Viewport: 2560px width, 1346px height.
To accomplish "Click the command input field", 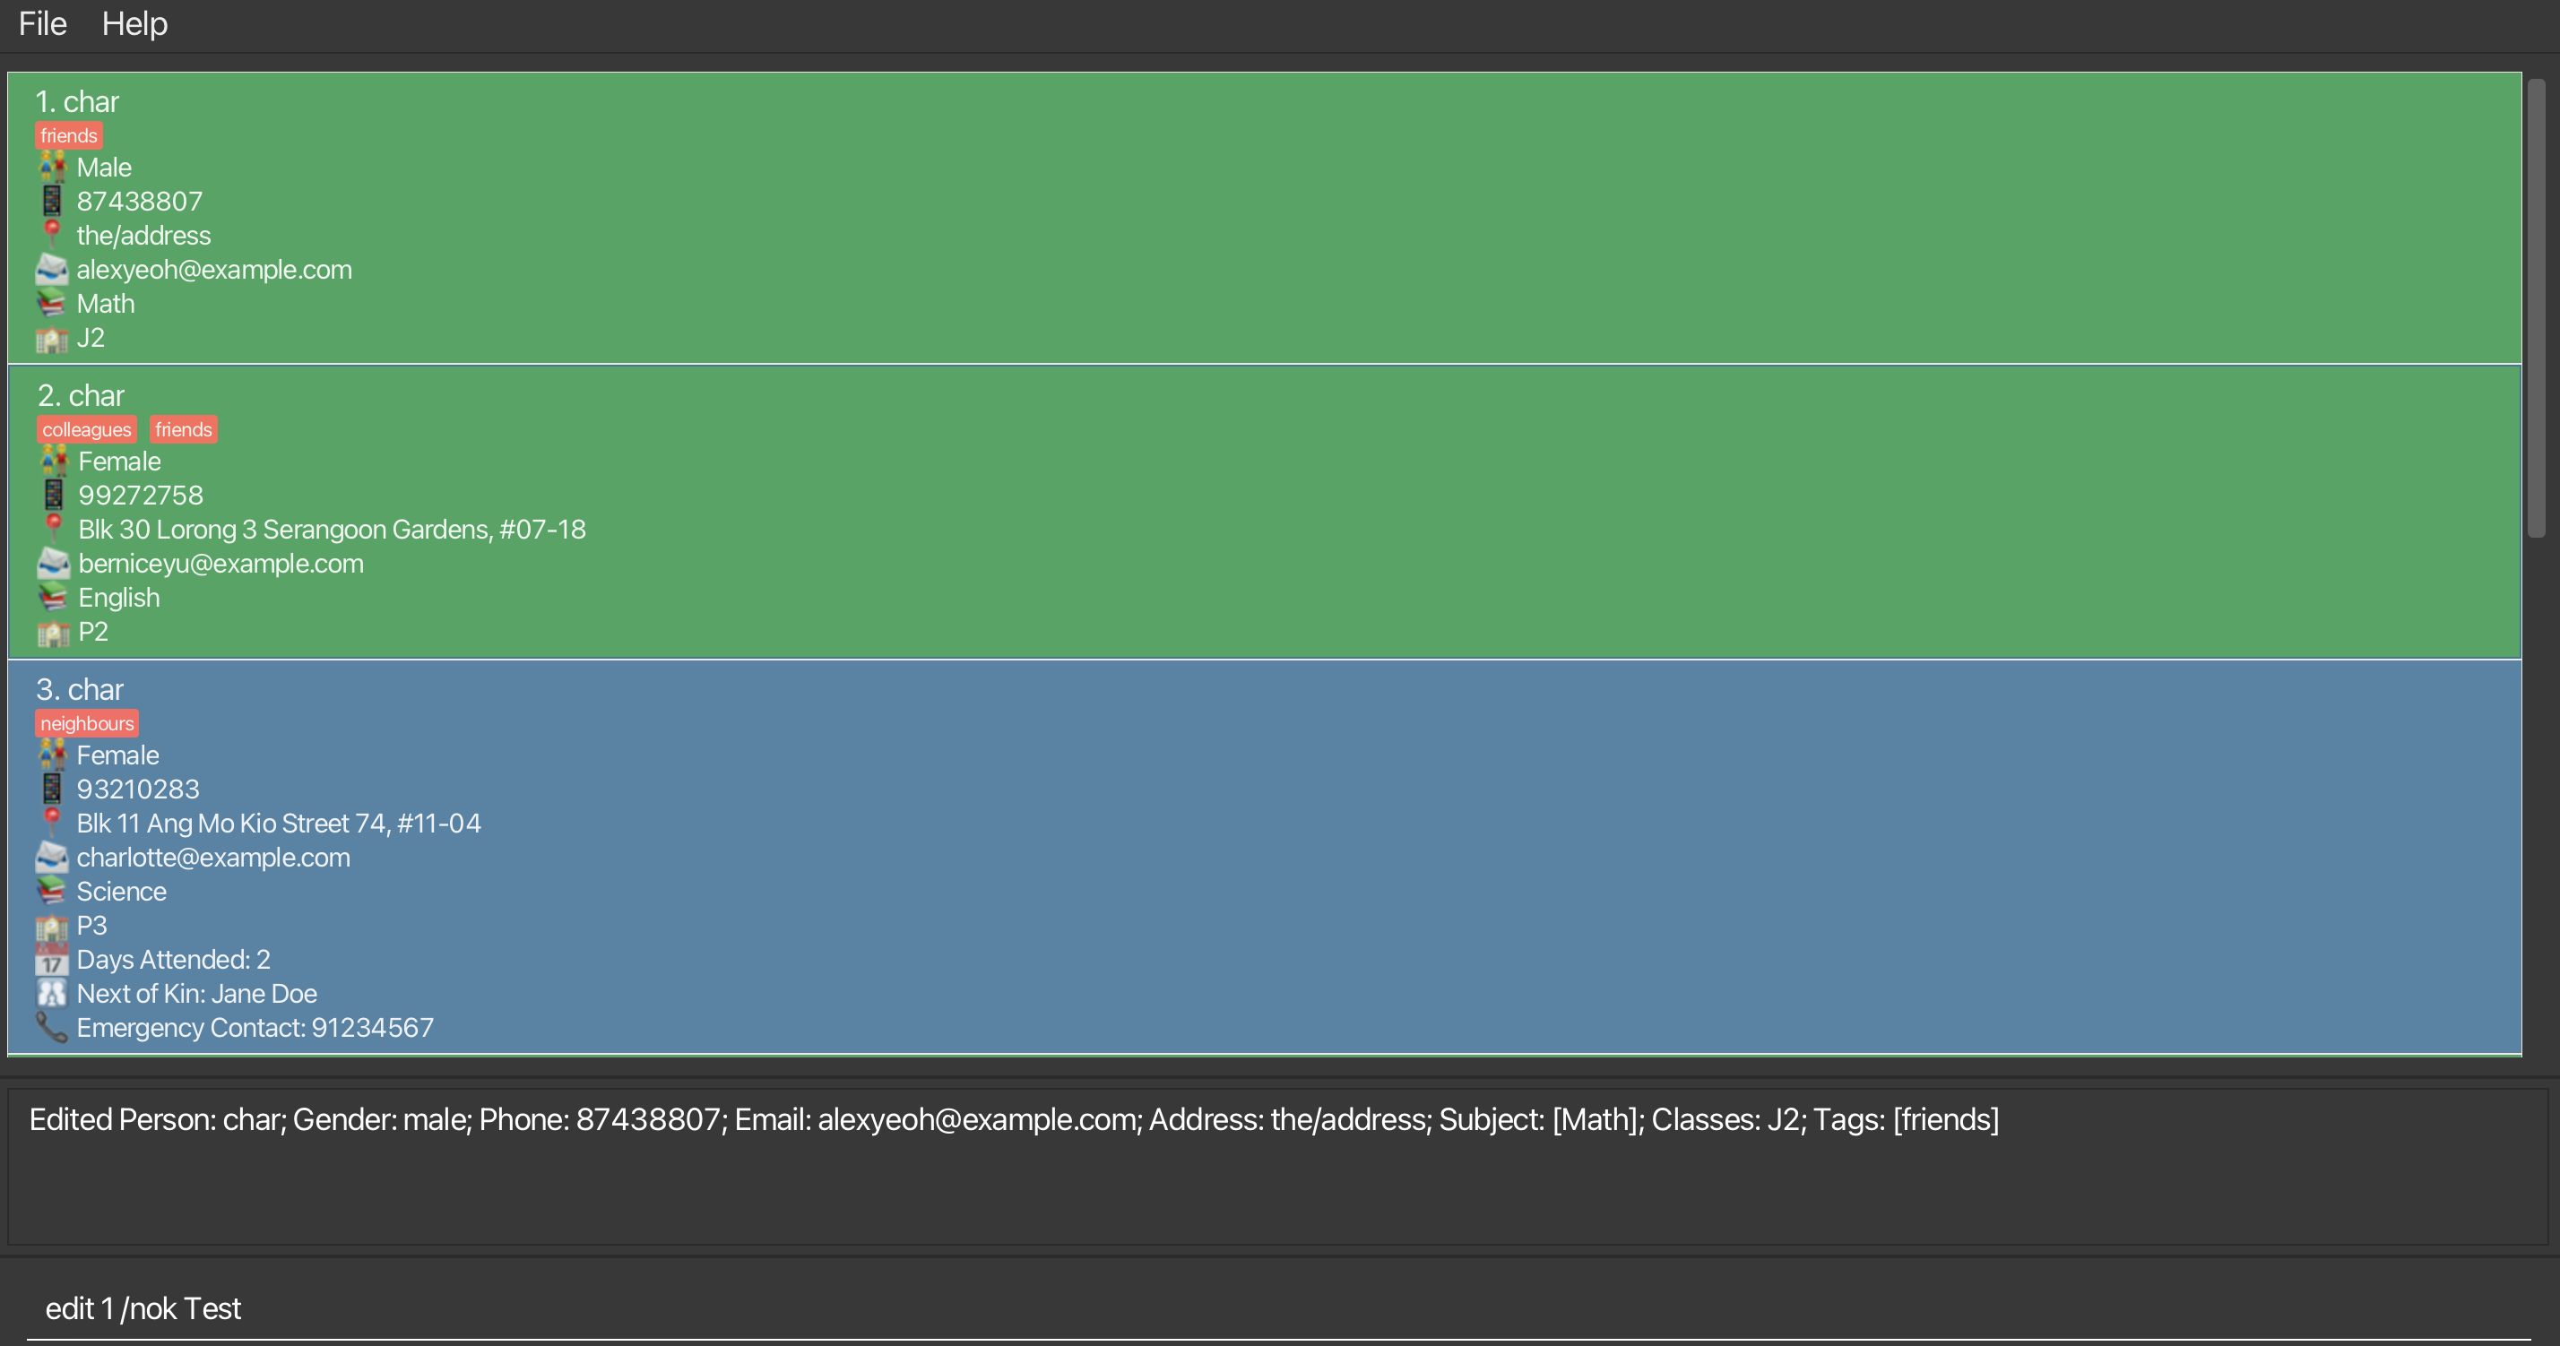I will [1272, 1308].
